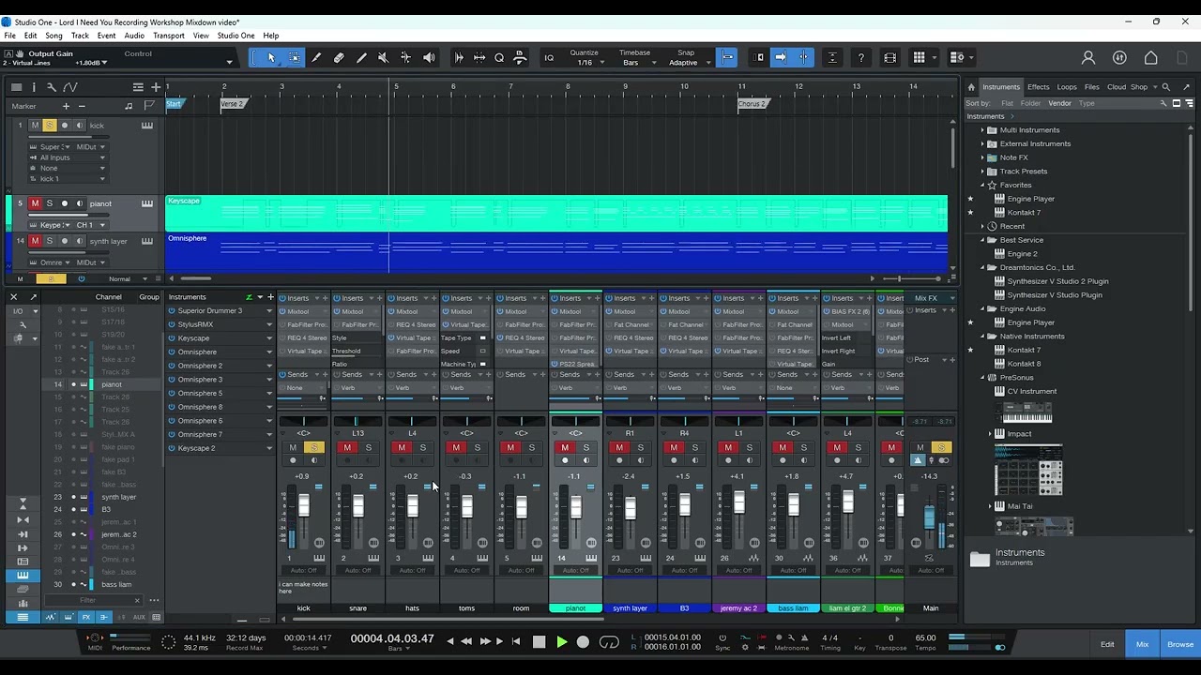Open the video player icon in toolbar
1201x675 pixels.
(x=889, y=58)
